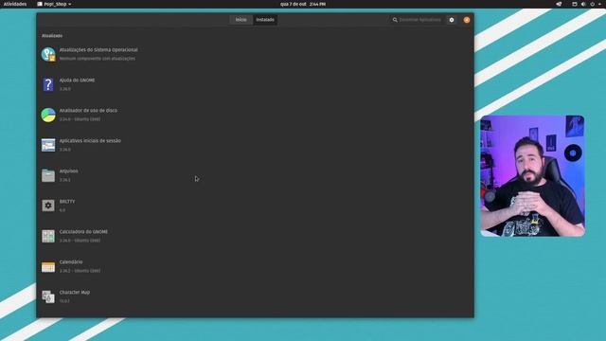Open the operating system updates icon
606x341 pixels.
click(48, 54)
